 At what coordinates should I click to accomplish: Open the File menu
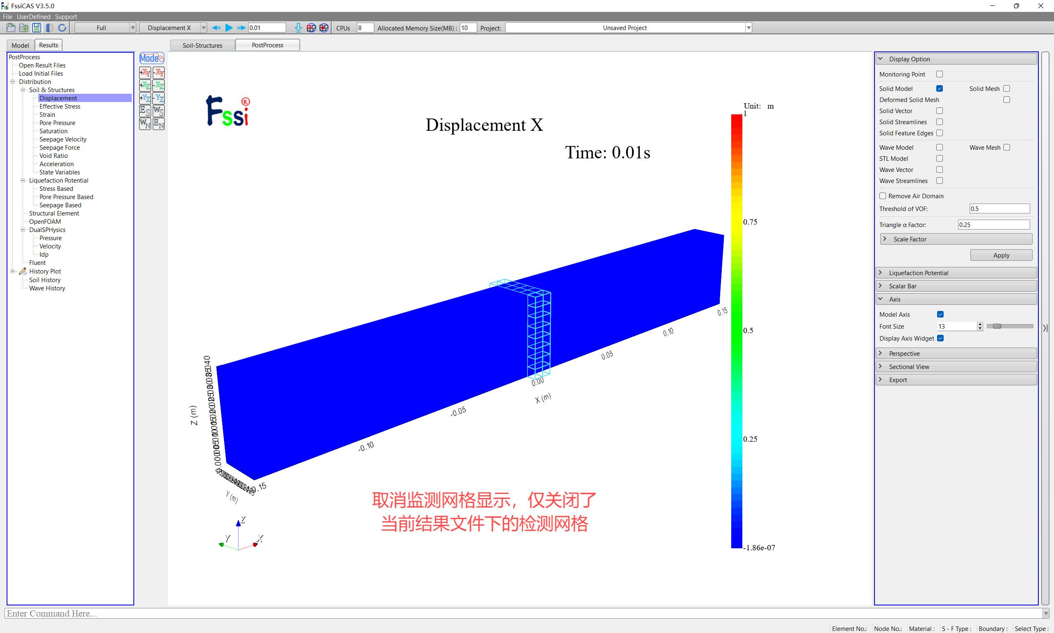[x=7, y=16]
